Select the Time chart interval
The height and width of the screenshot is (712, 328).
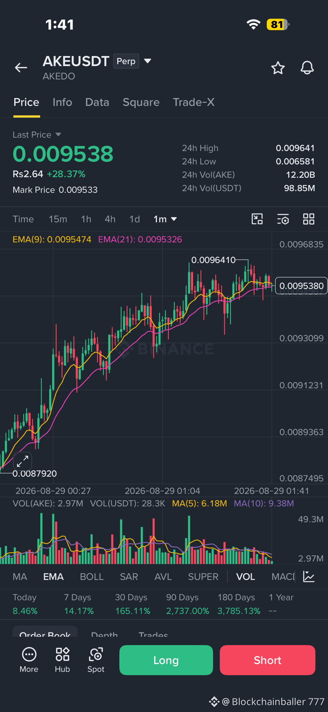[x=23, y=219]
